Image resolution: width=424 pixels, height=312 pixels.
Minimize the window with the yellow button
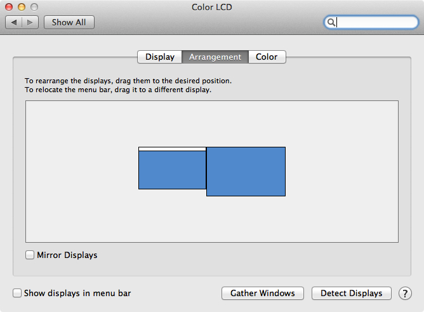pyautogui.click(x=21, y=7)
